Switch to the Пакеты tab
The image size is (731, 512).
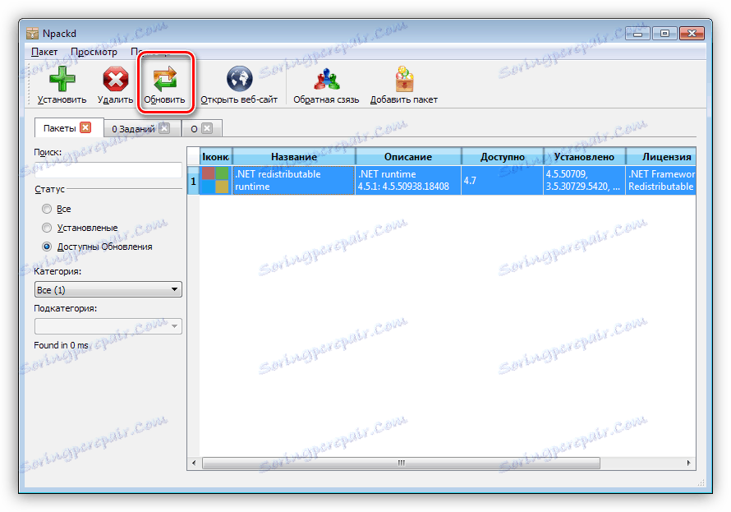click(60, 128)
